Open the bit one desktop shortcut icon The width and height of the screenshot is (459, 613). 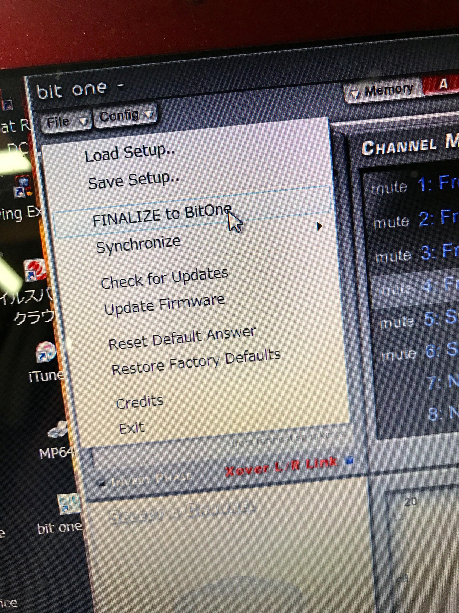click(x=68, y=504)
